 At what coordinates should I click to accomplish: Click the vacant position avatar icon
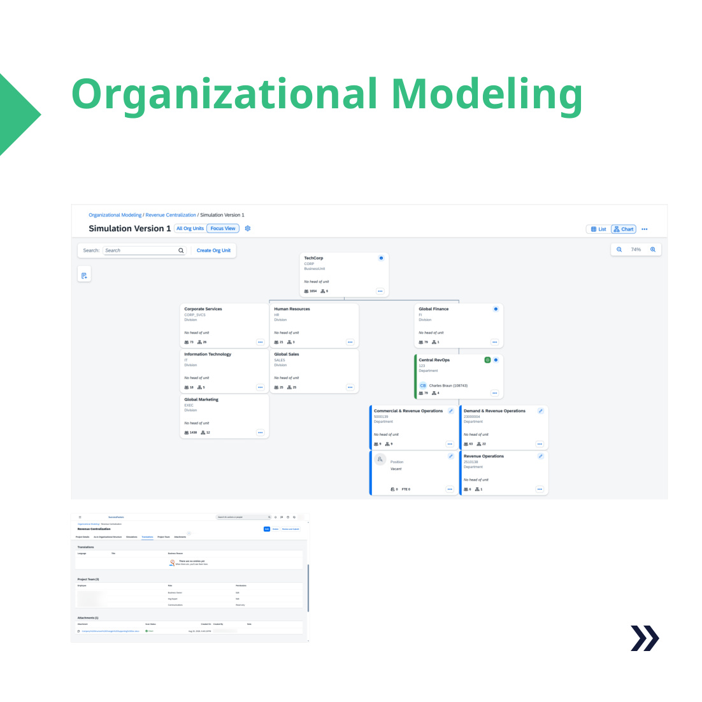click(x=380, y=459)
